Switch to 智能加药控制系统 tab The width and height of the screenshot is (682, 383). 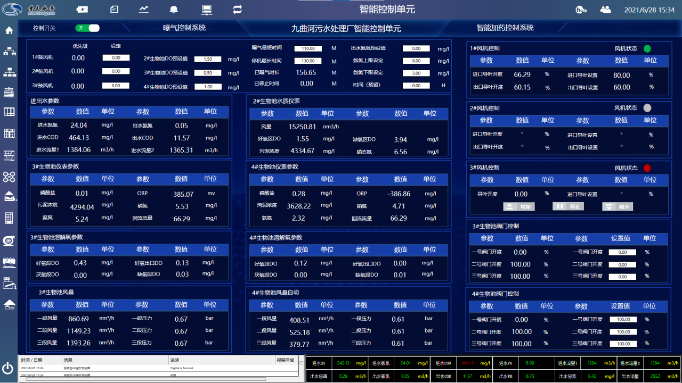tap(505, 28)
